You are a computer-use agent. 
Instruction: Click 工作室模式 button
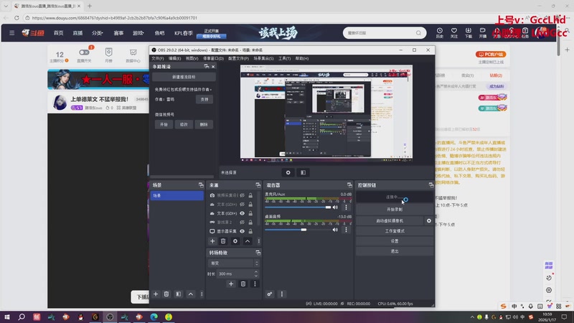pos(395,231)
